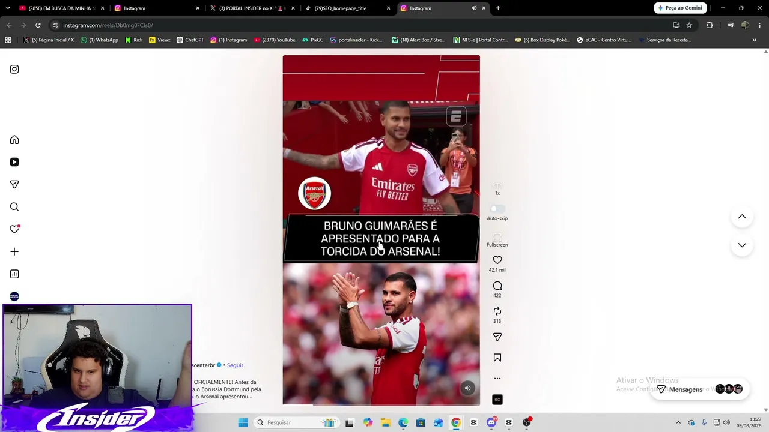Screen dimensions: 769x432
Task: Switch to the SEO_homepage_title tab
Action: 348,8
